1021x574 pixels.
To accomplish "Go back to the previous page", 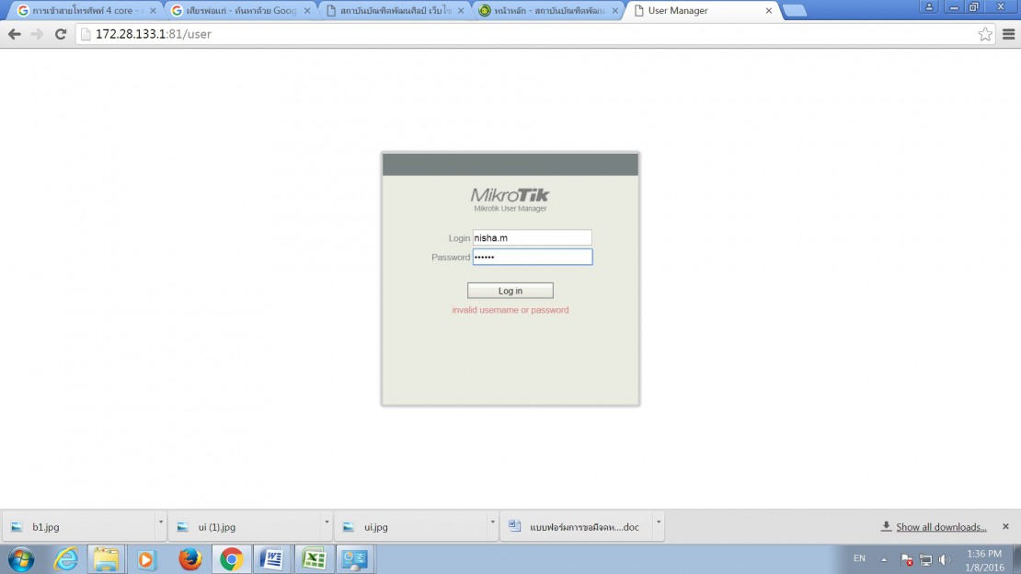I will tap(15, 35).
